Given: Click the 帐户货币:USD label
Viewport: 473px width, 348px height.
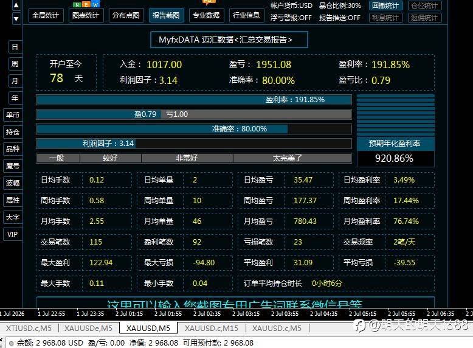Looking at the screenshot, I should (291, 5).
